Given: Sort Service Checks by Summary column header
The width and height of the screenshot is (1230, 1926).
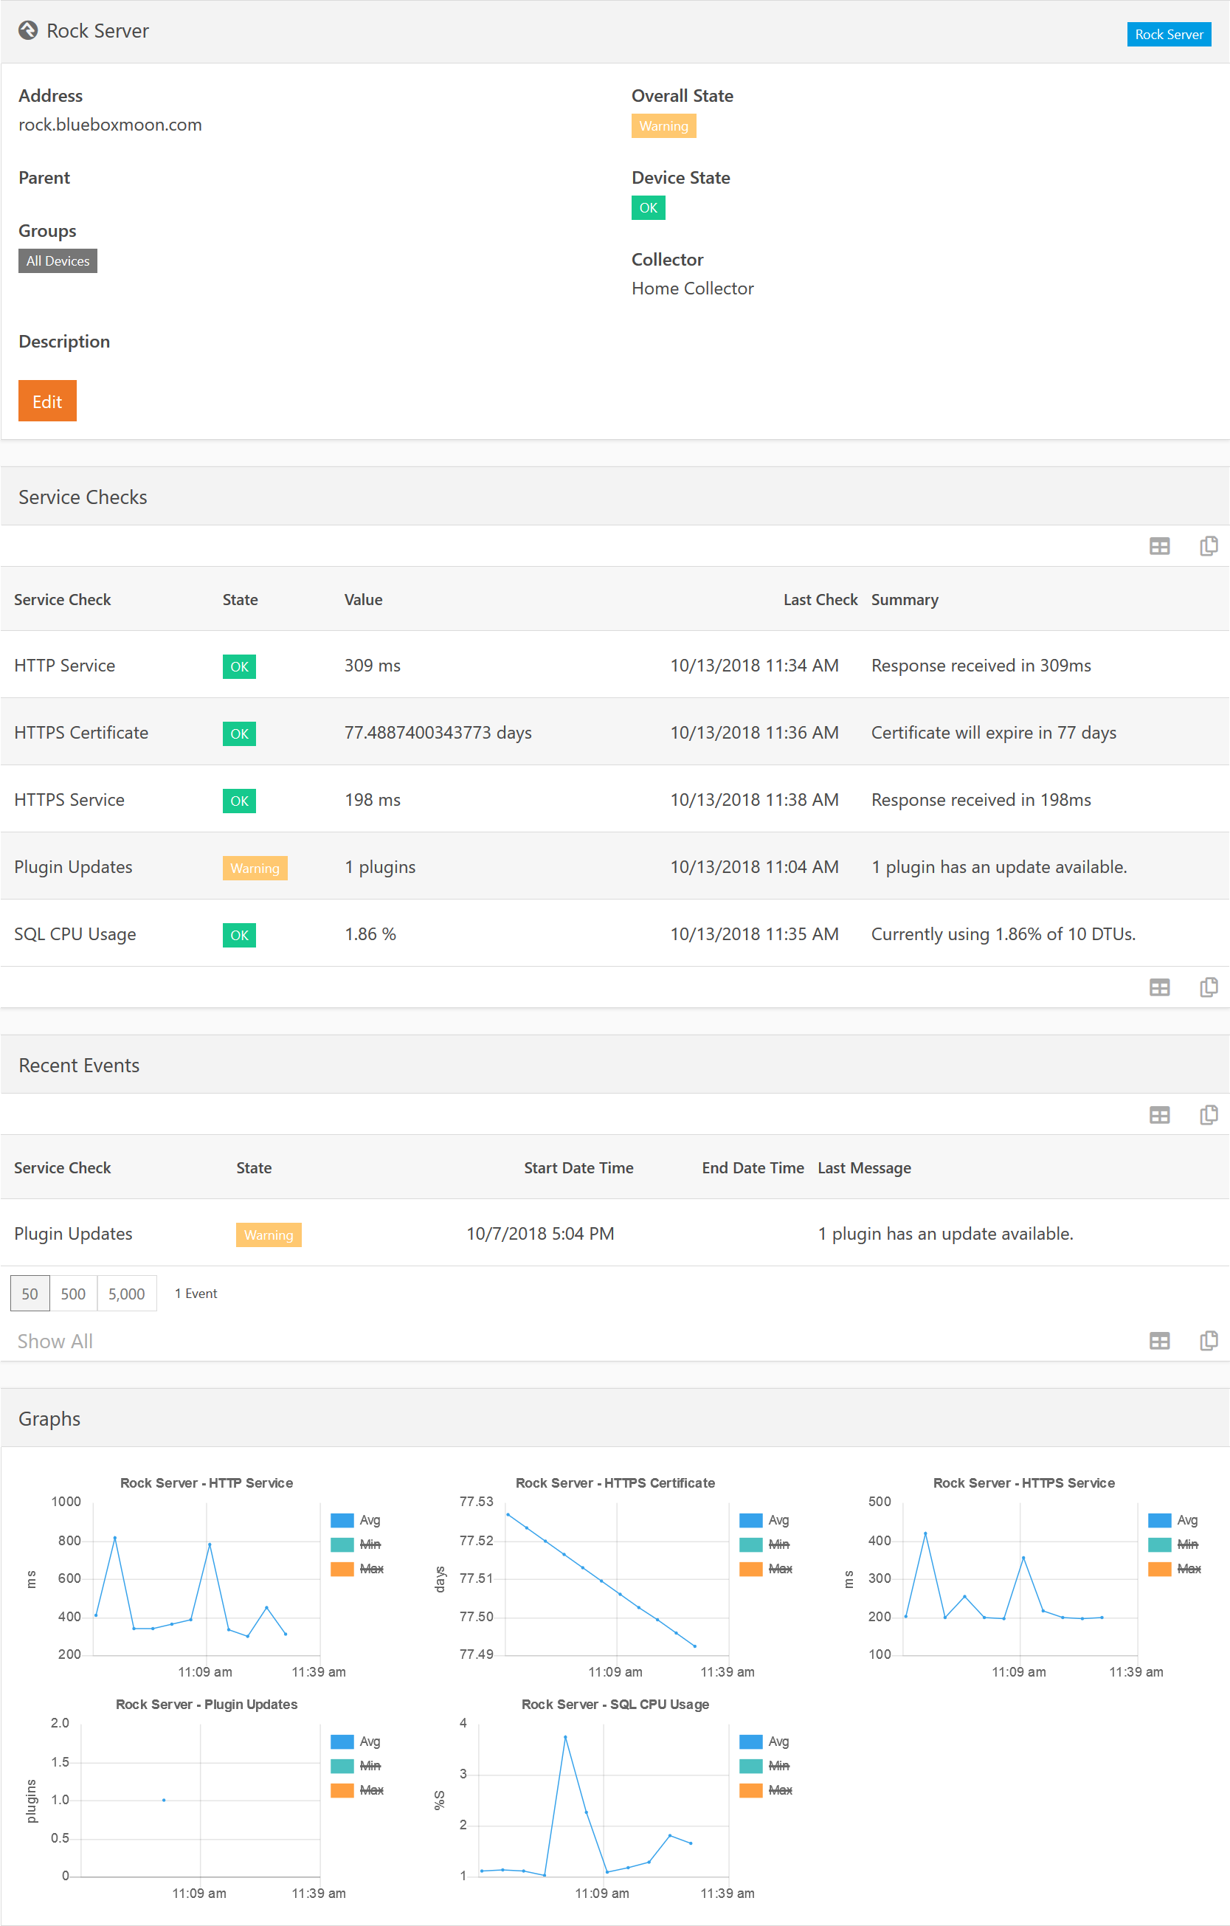Looking at the screenshot, I should tap(905, 599).
